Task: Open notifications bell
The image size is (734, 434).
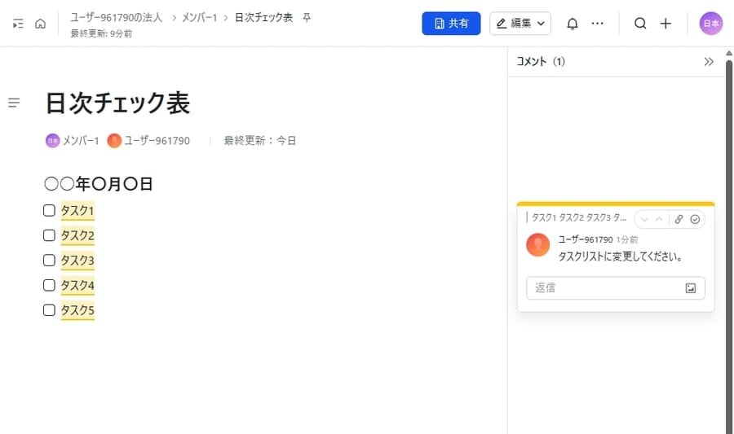Action: point(572,24)
